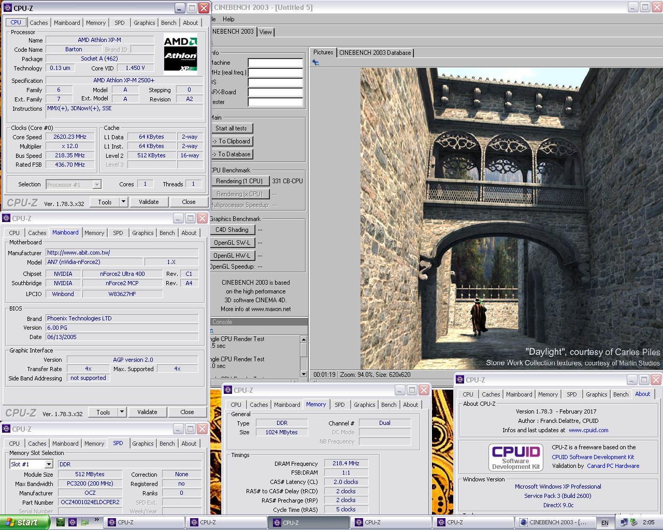Click the console scrollbar down arrow

click(x=304, y=374)
